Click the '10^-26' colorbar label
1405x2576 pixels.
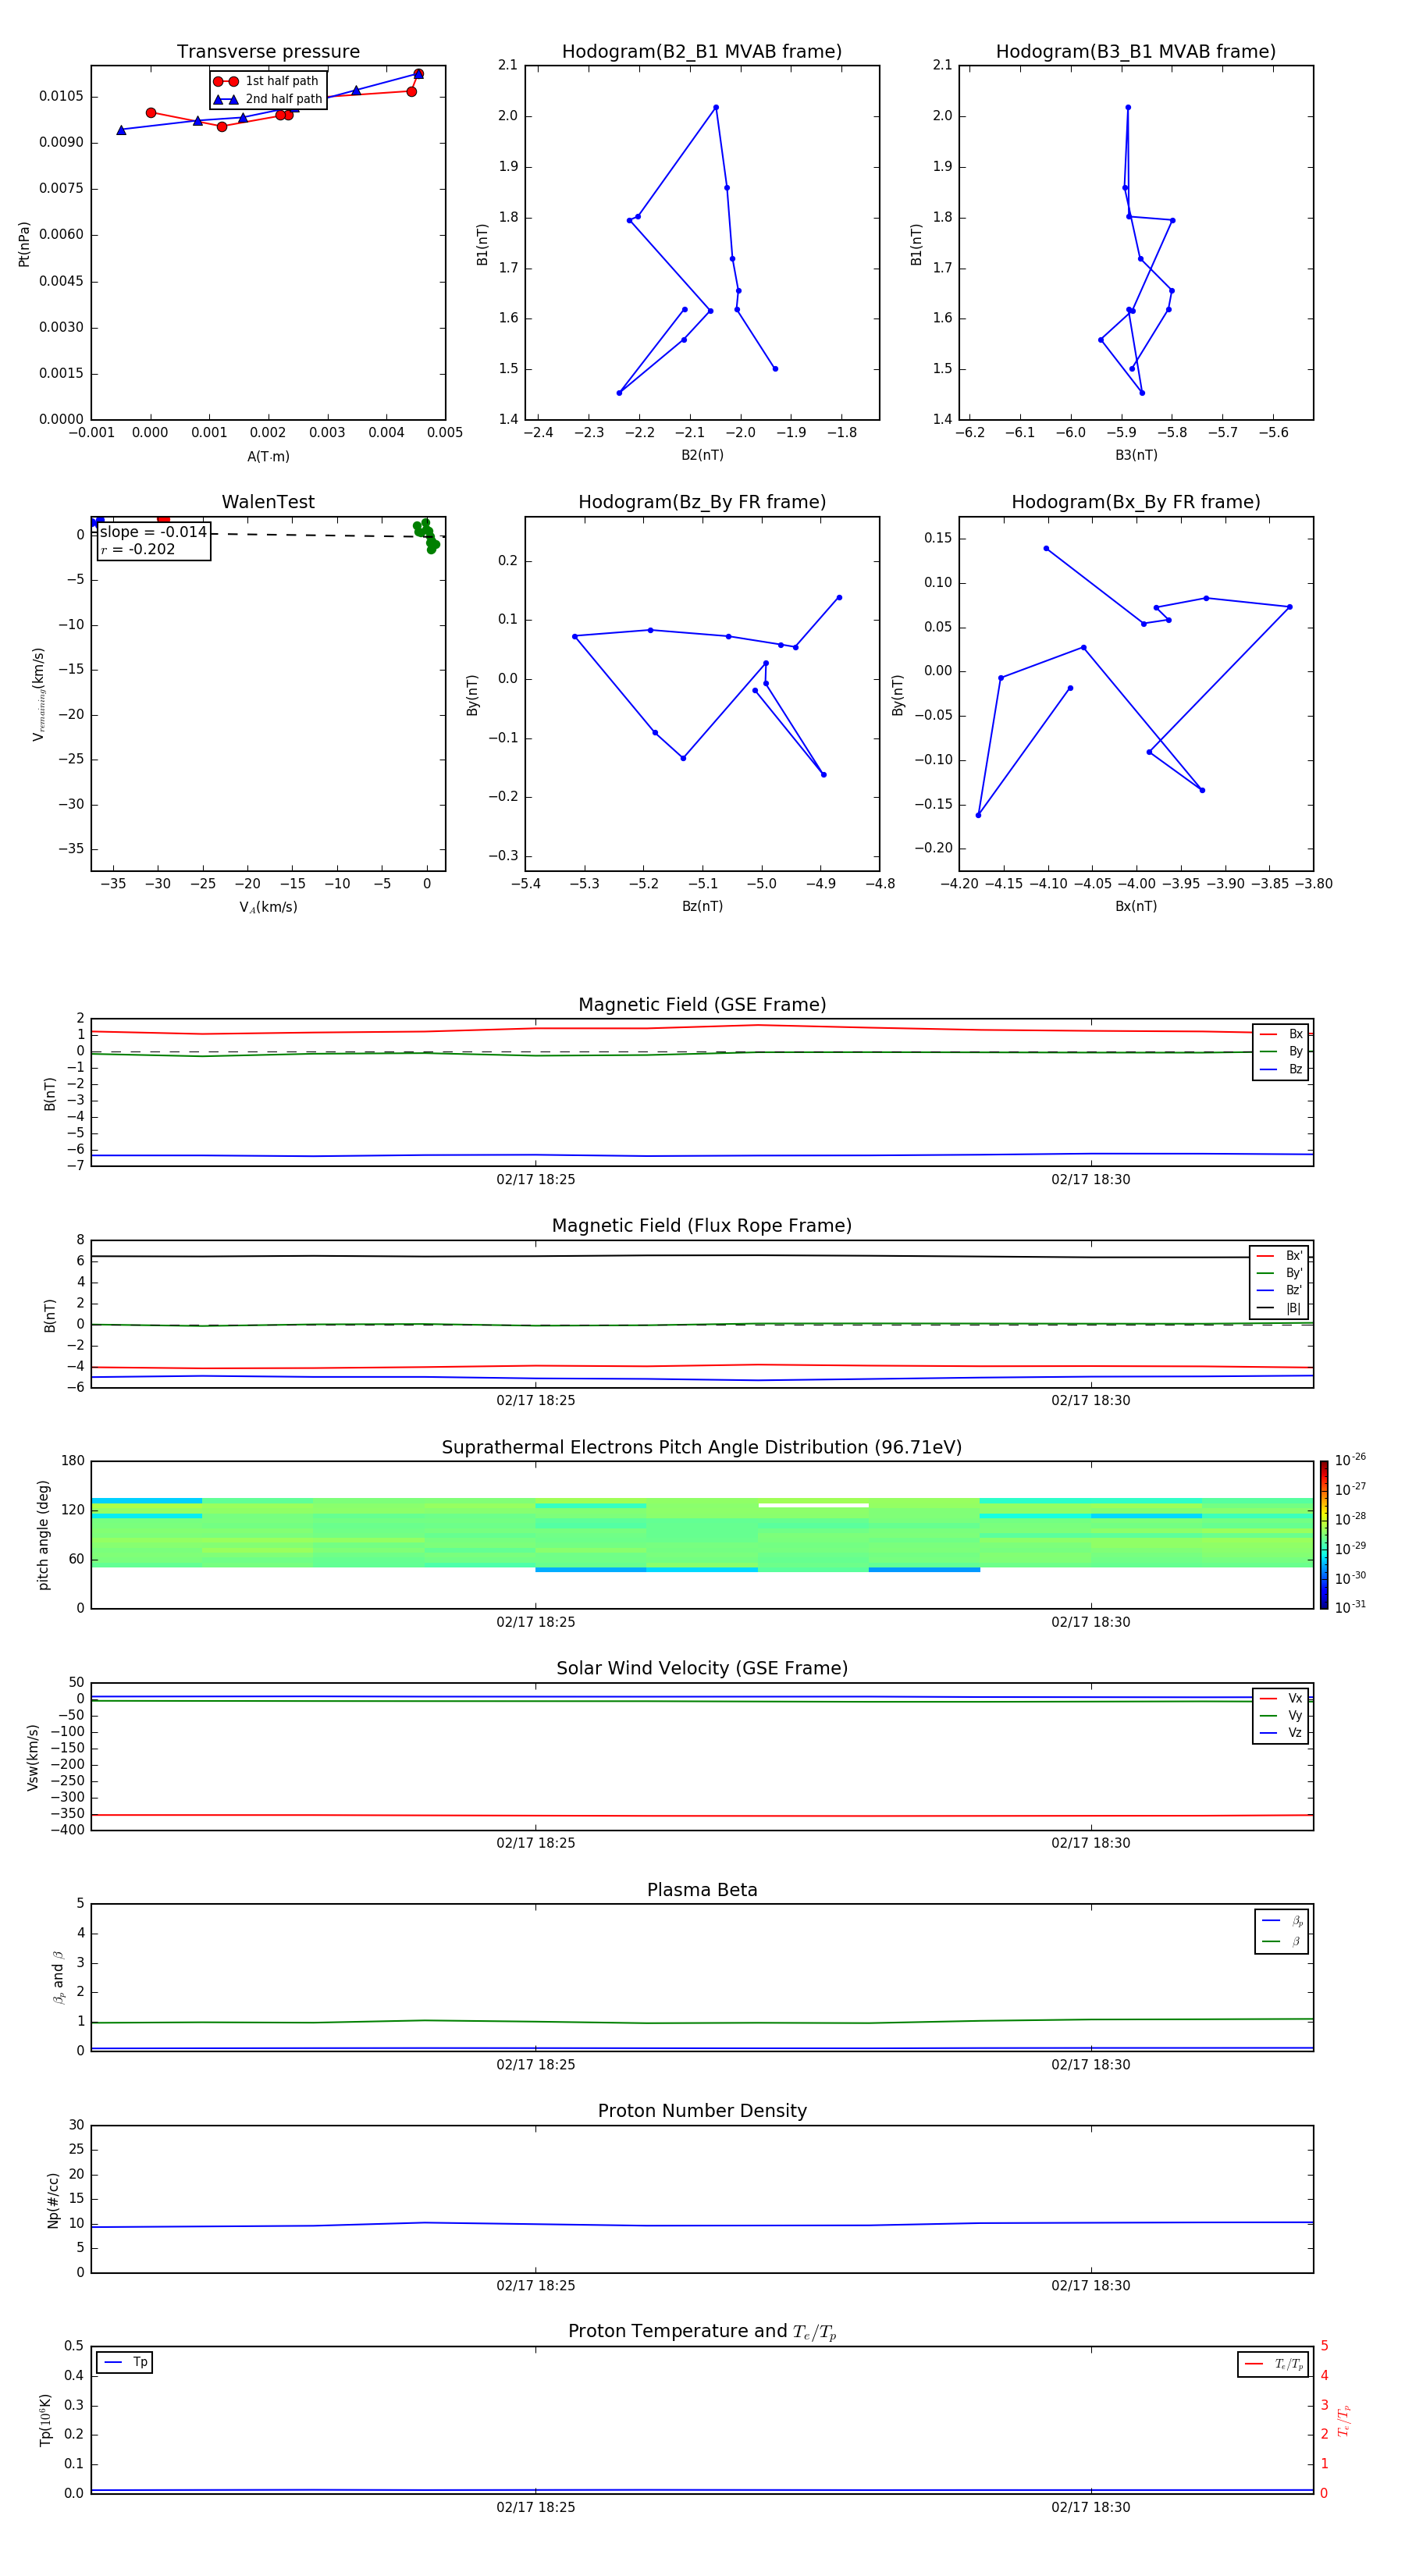(1350, 1460)
